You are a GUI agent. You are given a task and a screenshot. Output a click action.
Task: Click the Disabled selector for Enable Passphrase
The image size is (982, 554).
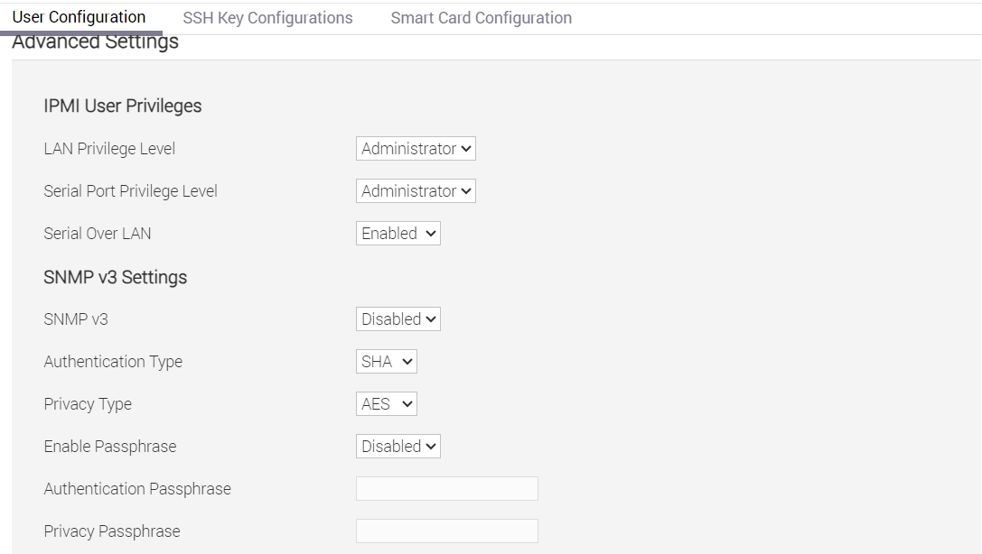click(397, 446)
